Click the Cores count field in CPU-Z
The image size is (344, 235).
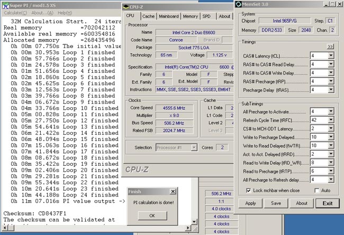(222, 148)
